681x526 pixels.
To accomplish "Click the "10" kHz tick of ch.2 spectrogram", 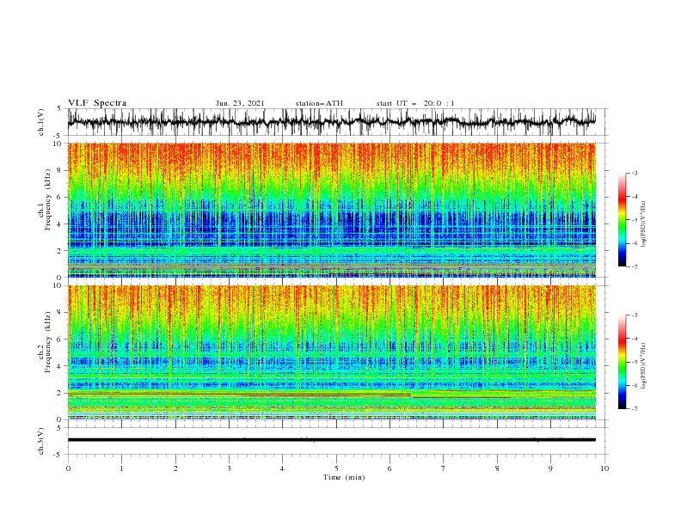I will 58,285.
